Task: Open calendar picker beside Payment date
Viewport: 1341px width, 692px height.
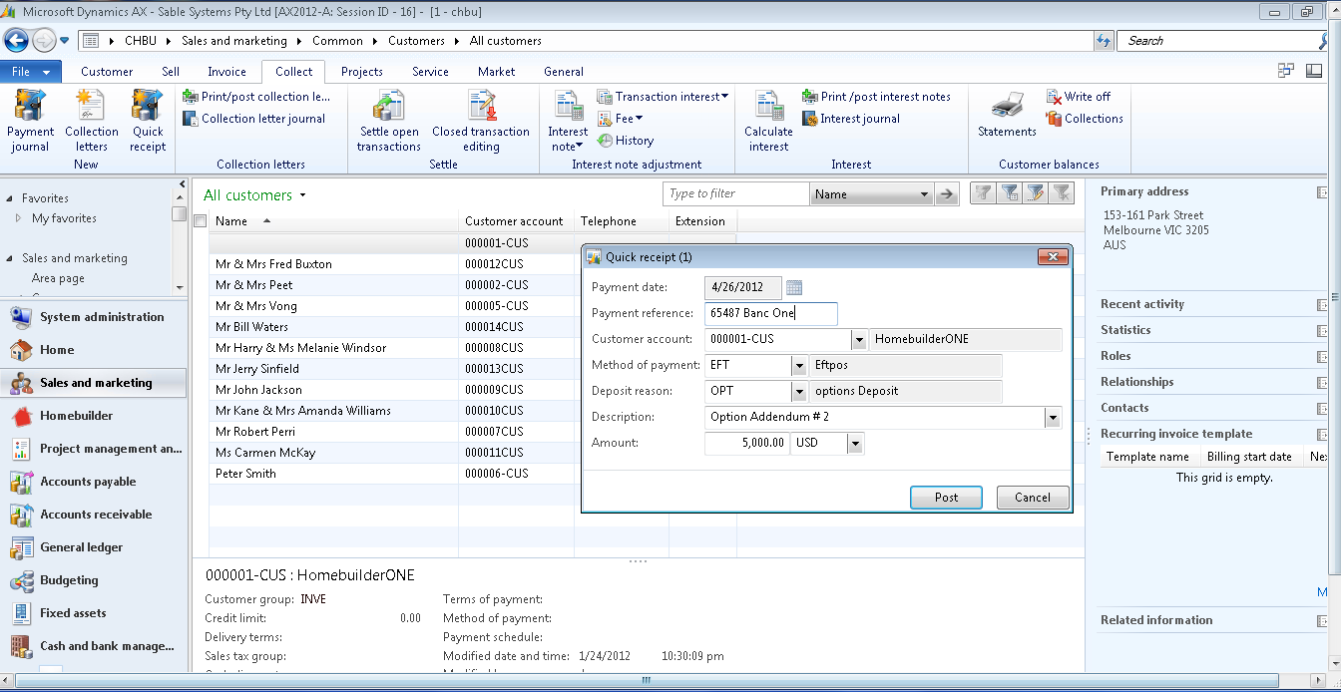Action: (x=794, y=287)
